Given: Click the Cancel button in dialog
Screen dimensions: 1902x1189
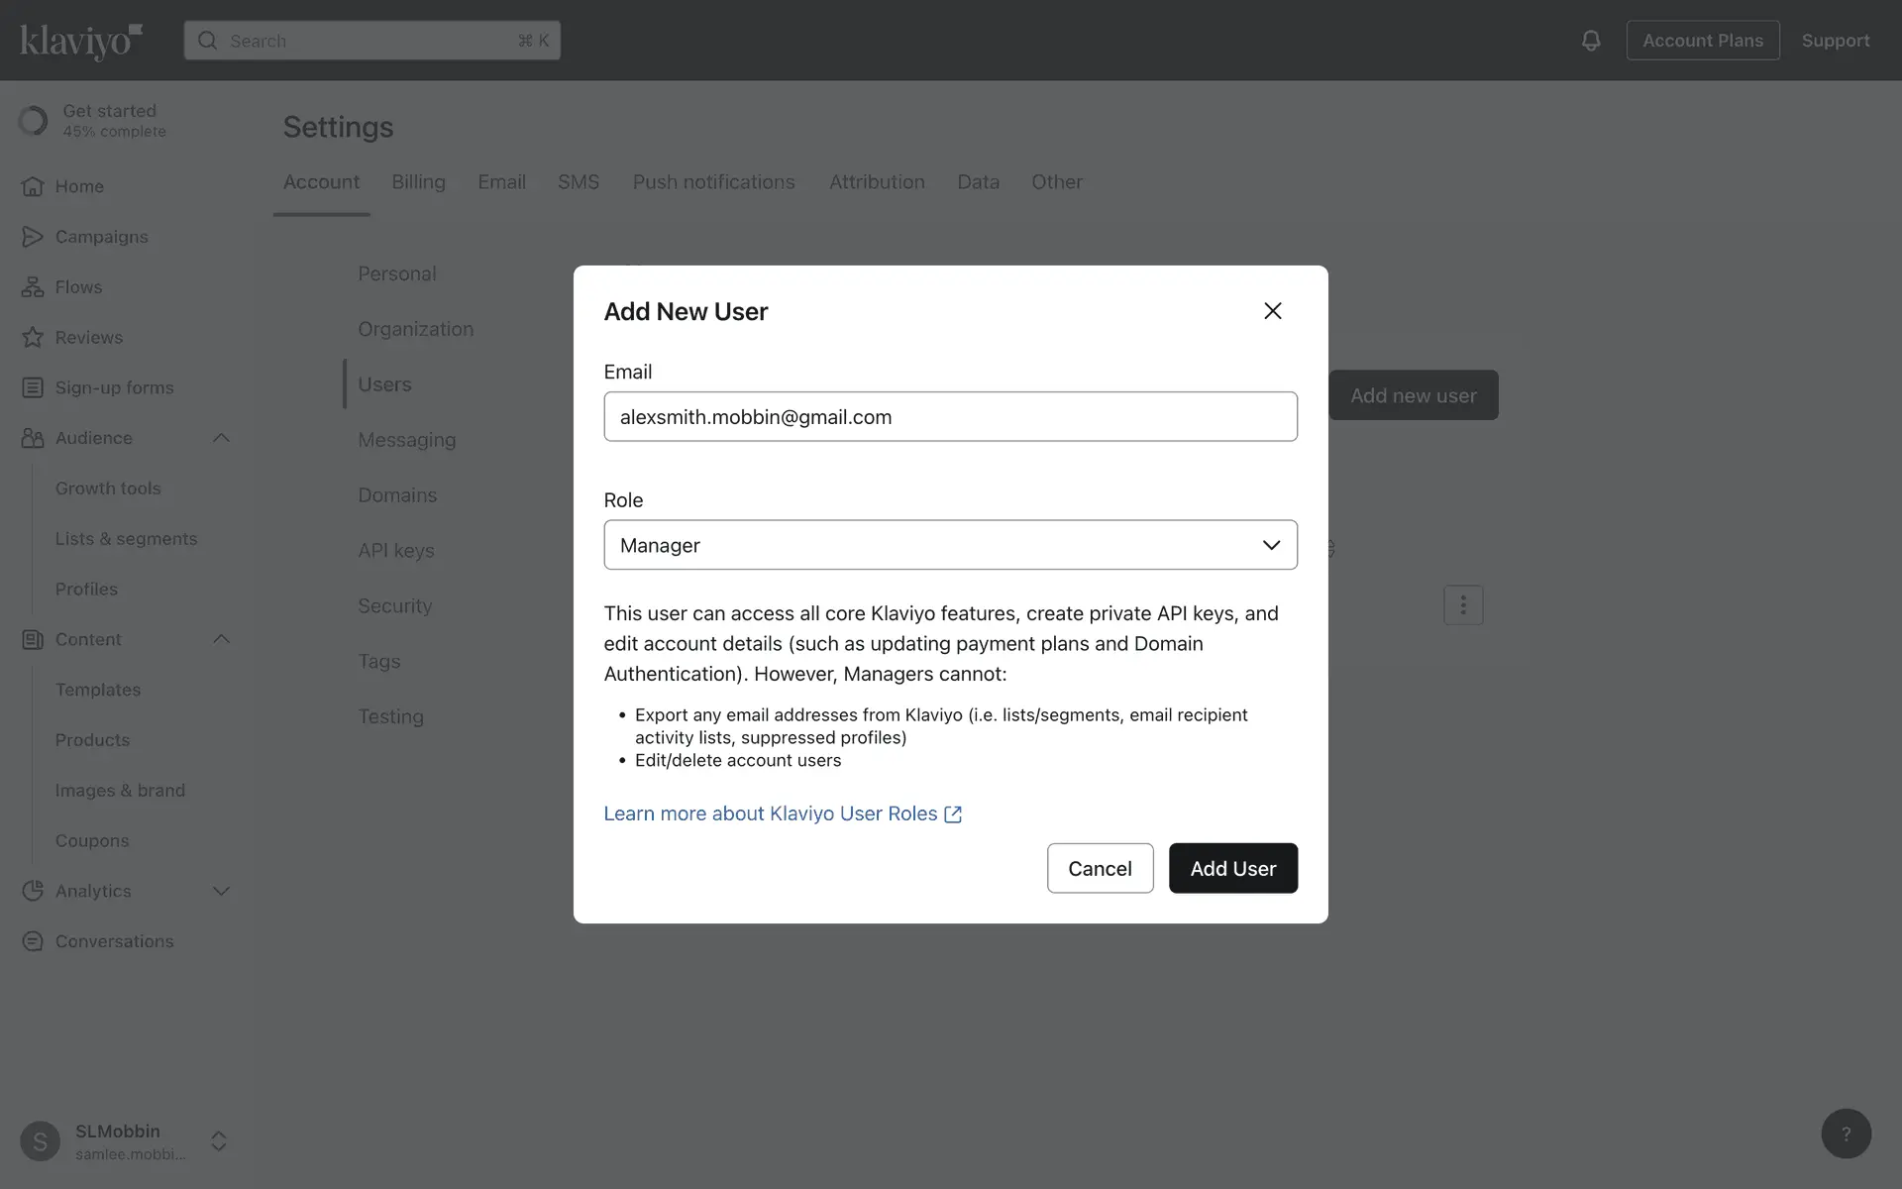Looking at the screenshot, I should tap(1100, 868).
